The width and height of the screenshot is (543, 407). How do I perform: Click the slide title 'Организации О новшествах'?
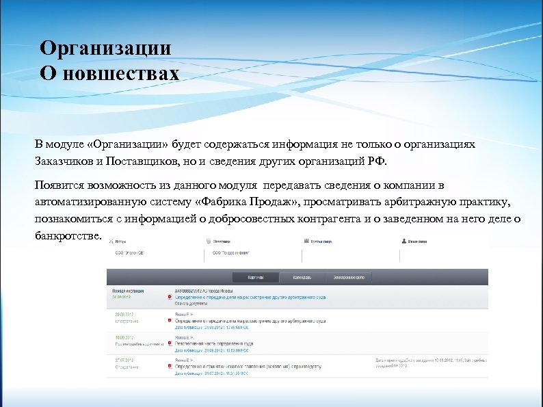[x=109, y=60]
